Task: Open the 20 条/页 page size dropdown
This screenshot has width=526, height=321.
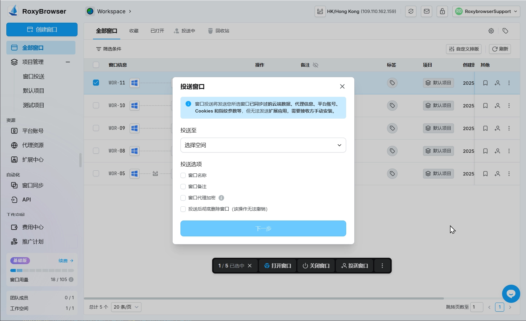Action: pos(126,307)
